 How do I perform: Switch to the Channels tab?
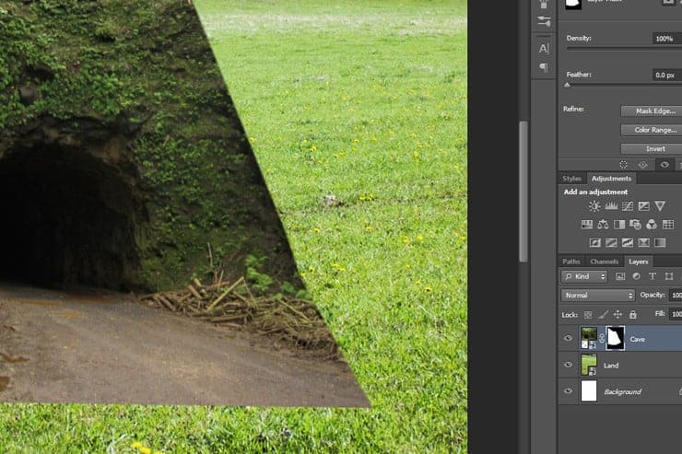point(604,262)
